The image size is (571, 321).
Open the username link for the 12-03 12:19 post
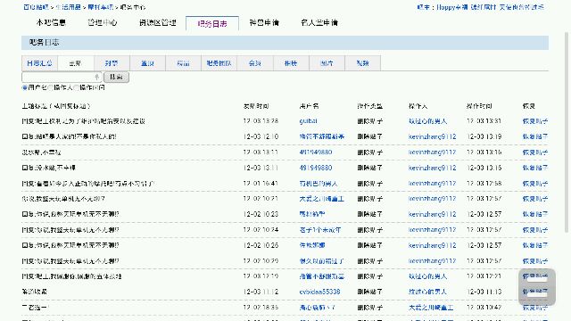click(321, 276)
